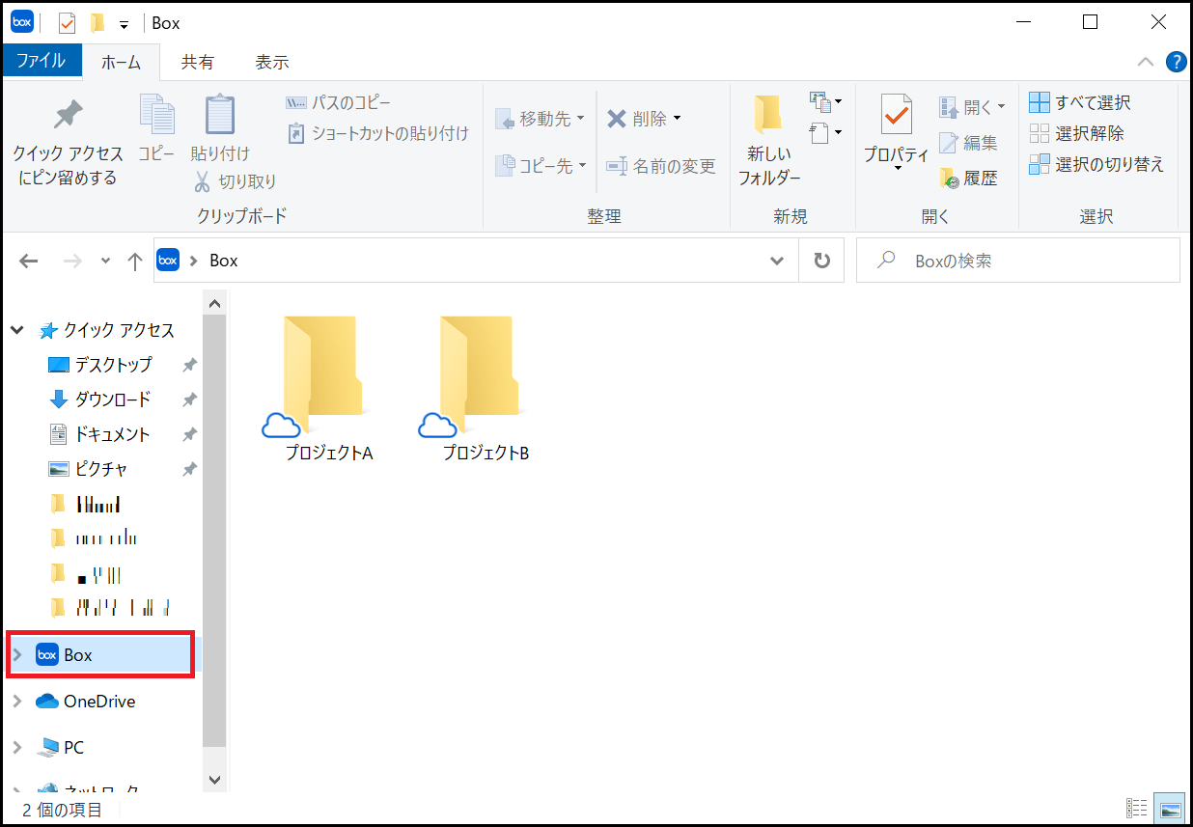This screenshot has width=1193, height=827.
Task: Open the 移動先 dropdown
Action: (x=541, y=119)
